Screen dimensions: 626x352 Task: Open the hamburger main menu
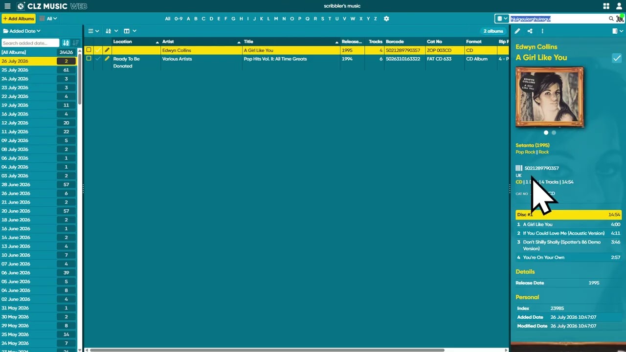click(7, 6)
